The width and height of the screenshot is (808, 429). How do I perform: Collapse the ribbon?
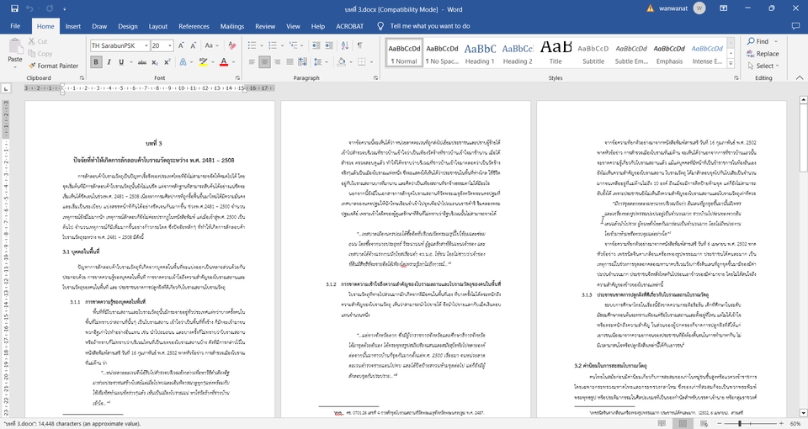(x=800, y=77)
